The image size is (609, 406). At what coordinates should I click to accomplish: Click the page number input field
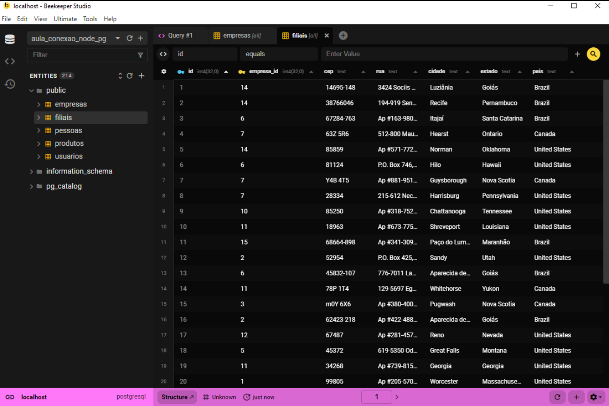pyautogui.click(x=376, y=397)
